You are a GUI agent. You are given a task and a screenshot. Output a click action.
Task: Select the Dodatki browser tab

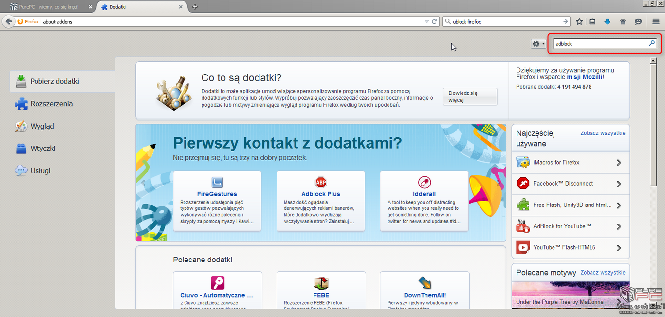coord(142,7)
